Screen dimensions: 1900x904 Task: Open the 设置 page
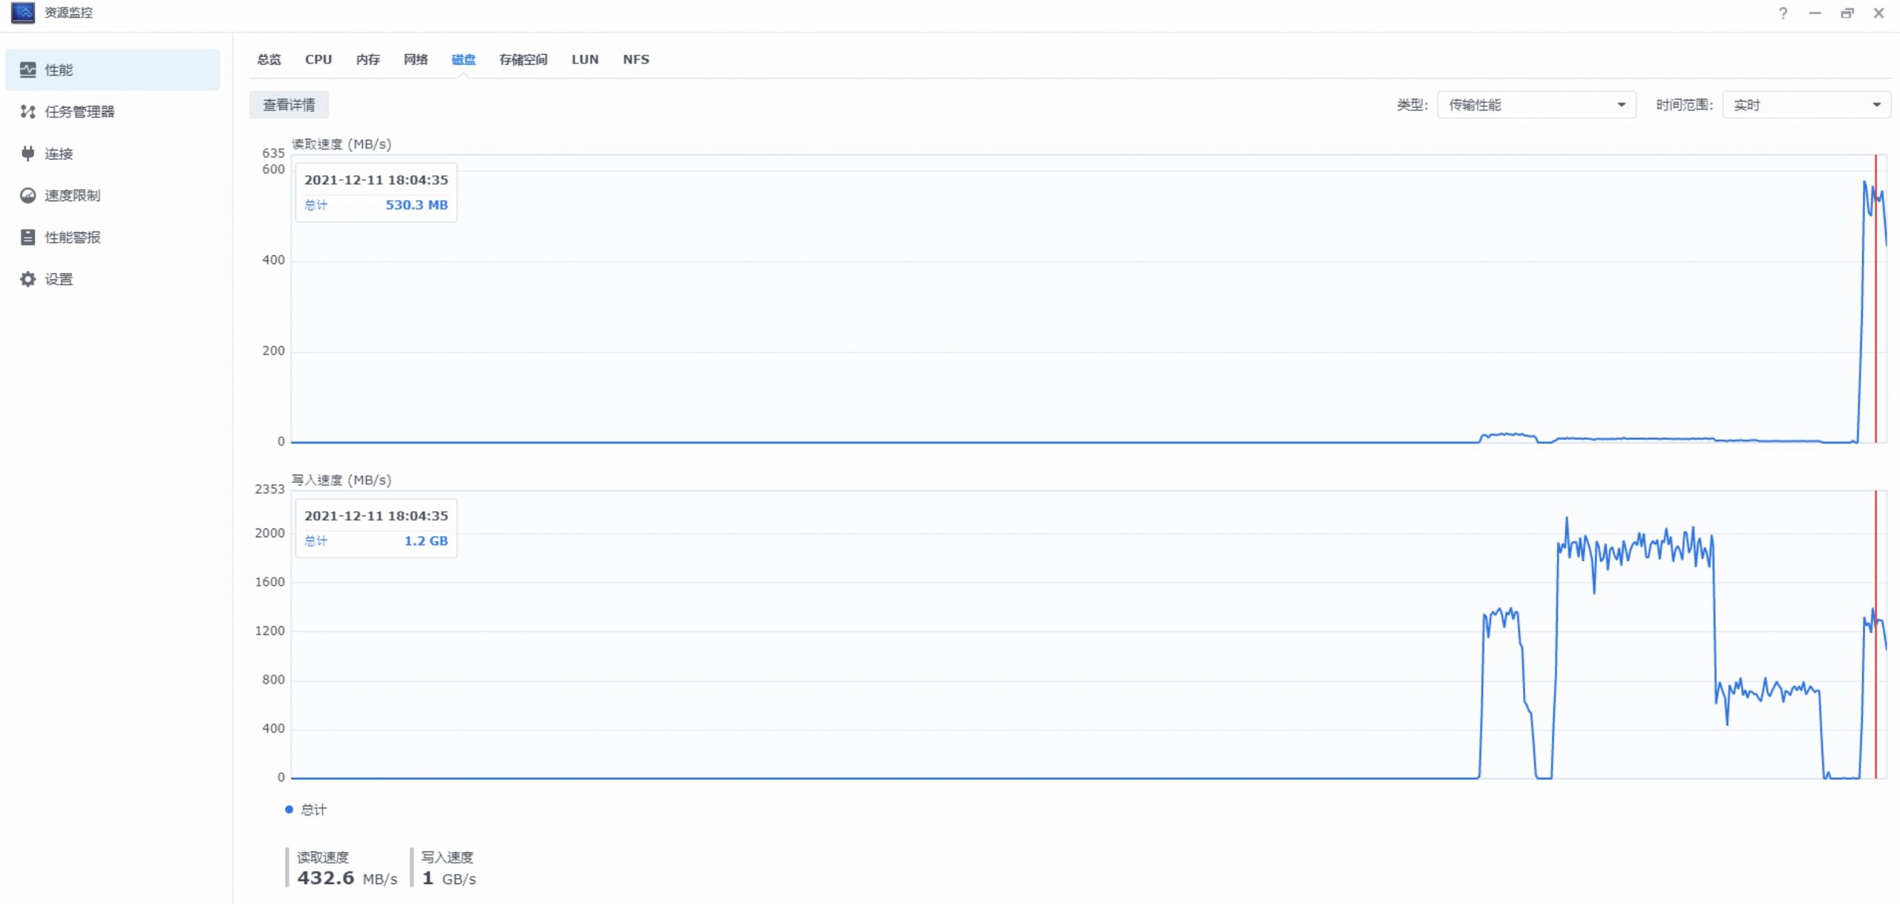pyautogui.click(x=113, y=279)
